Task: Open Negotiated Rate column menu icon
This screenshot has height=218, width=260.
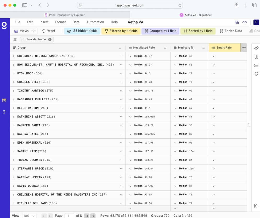Action: click(165, 48)
